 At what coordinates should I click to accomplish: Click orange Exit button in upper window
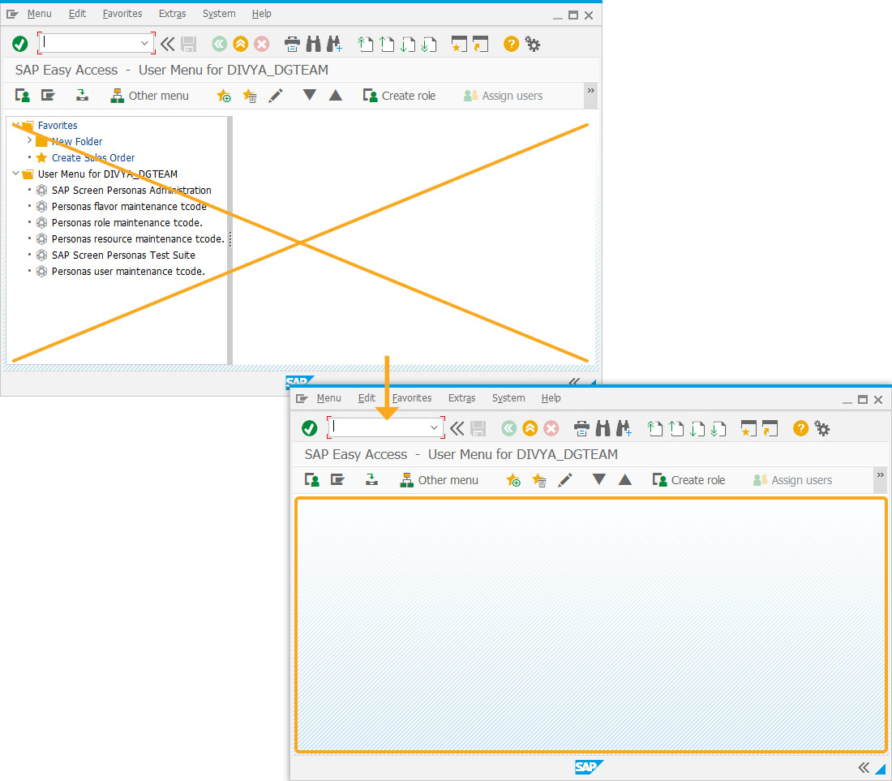pos(241,44)
